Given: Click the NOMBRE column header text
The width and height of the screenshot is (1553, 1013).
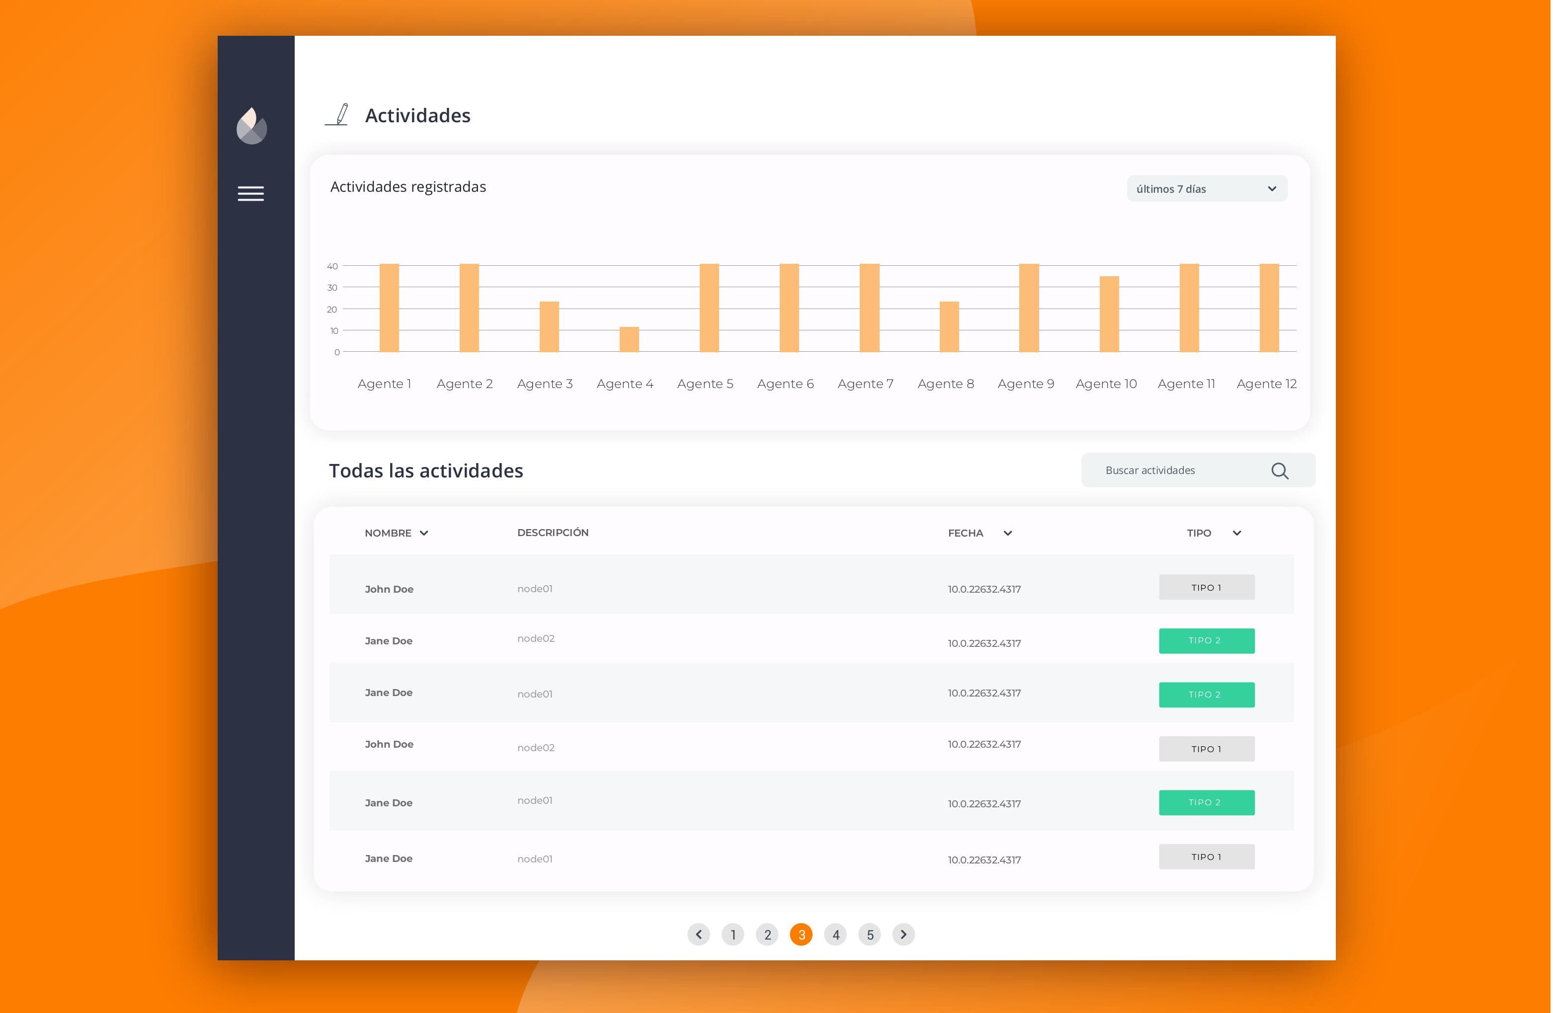Looking at the screenshot, I should point(388,533).
